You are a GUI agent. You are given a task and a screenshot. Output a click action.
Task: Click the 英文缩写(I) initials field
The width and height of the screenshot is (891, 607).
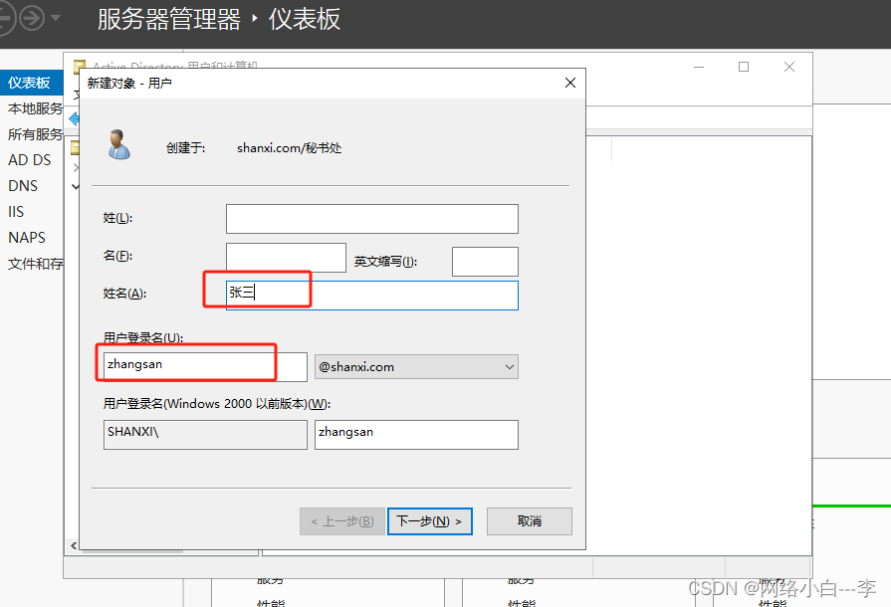[x=485, y=261]
